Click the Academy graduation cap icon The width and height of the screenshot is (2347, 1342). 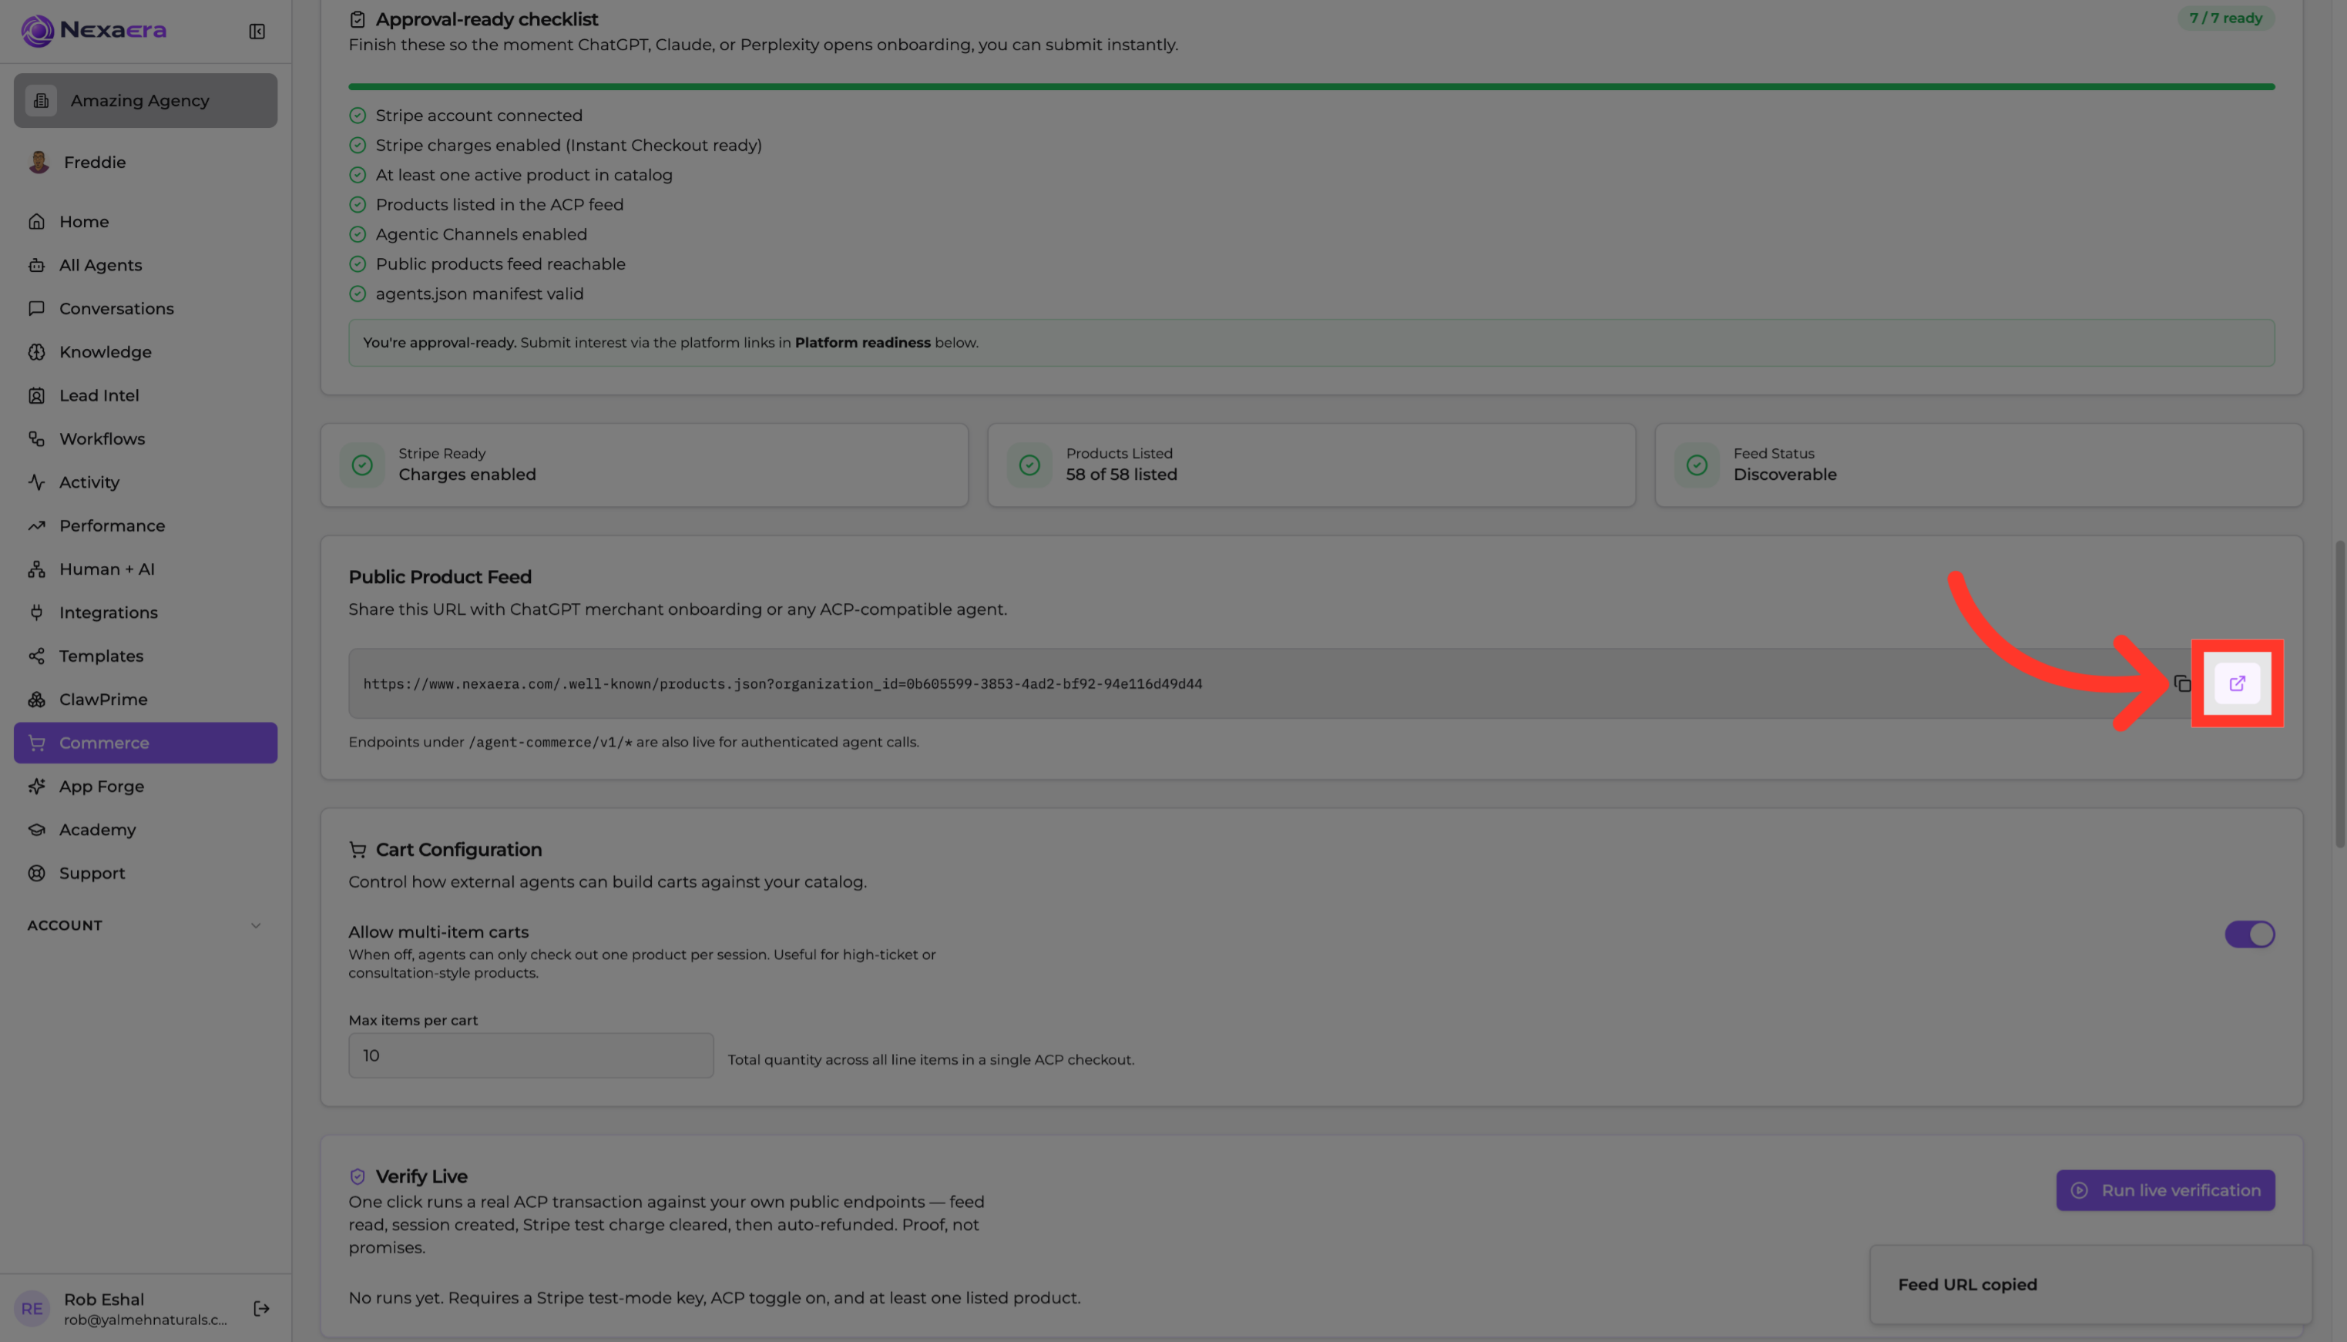(x=37, y=830)
